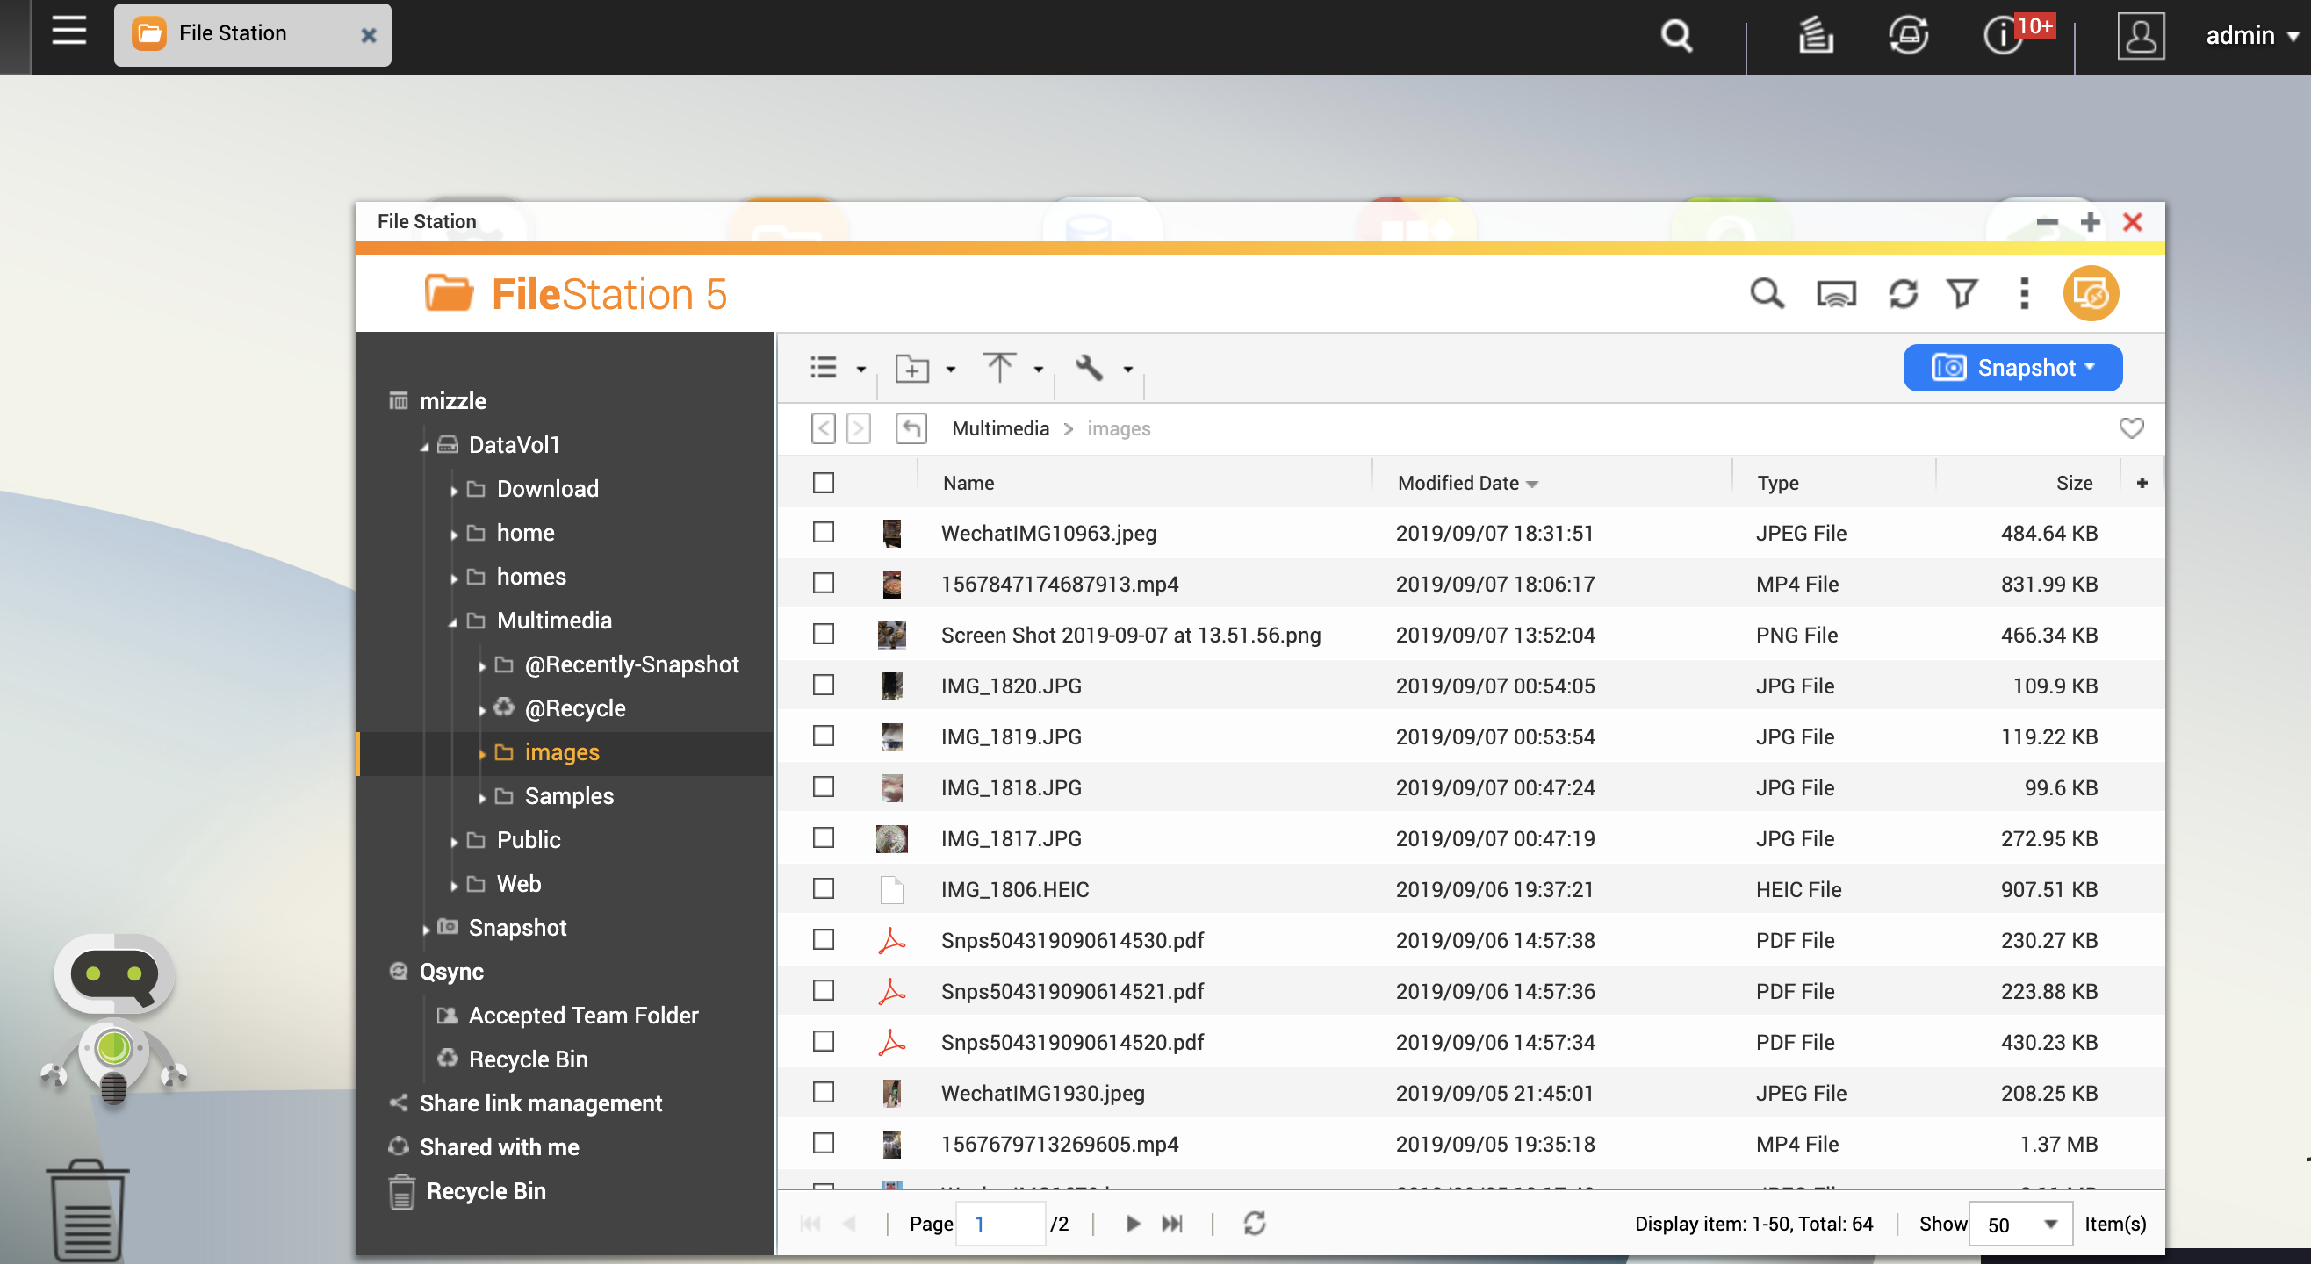Open the create folder dropdown arrow
Viewport: 2311px width, 1264px height.
951,369
